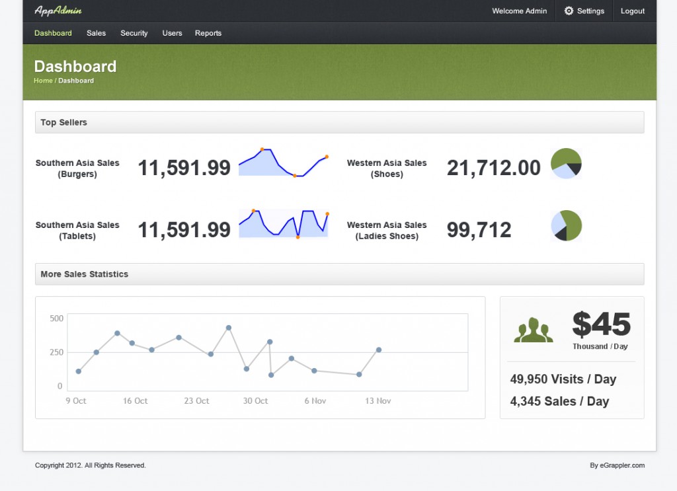Click the More Sales Statistics header

[x=84, y=274]
